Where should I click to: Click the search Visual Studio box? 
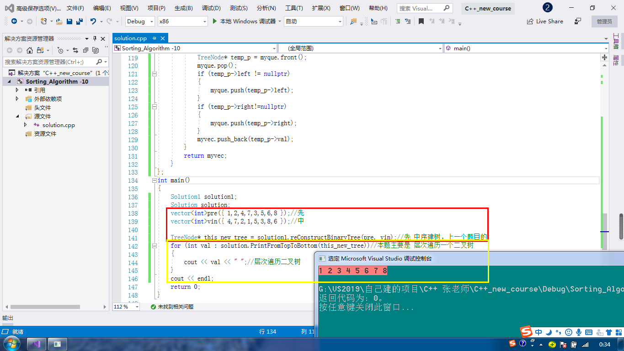click(x=425, y=8)
